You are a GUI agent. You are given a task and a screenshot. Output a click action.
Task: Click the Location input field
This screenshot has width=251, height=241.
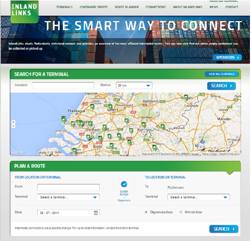[63, 85]
